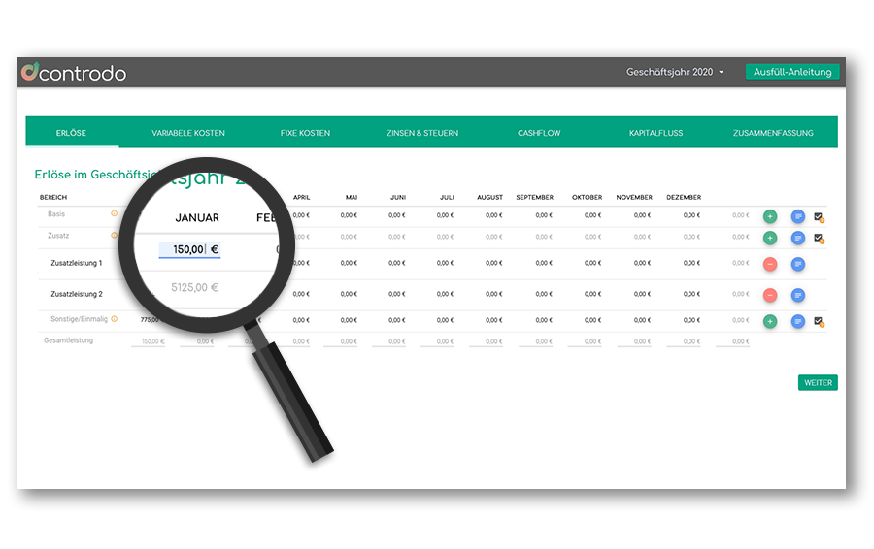The image size is (874, 549).
Task: Go to the Zusammenfassung tab
Action: click(x=773, y=133)
